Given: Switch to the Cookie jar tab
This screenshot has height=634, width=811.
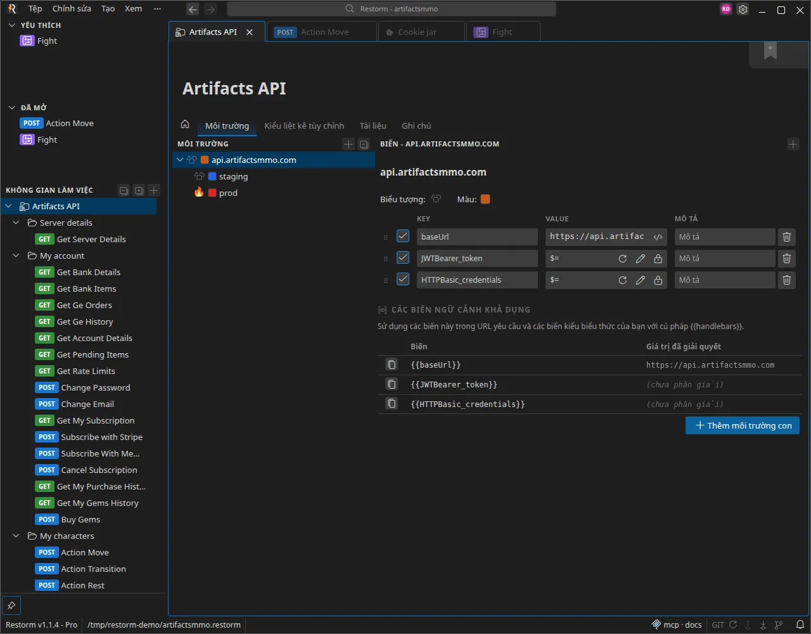Looking at the screenshot, I should 421,32.
